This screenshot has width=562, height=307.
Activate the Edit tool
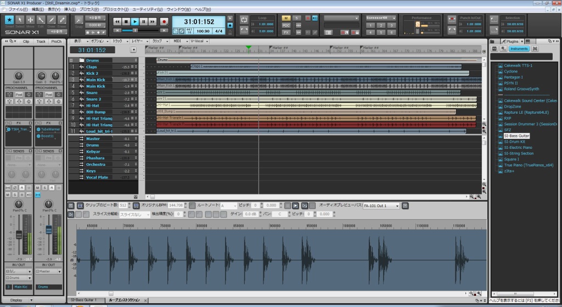pos(41,20)
